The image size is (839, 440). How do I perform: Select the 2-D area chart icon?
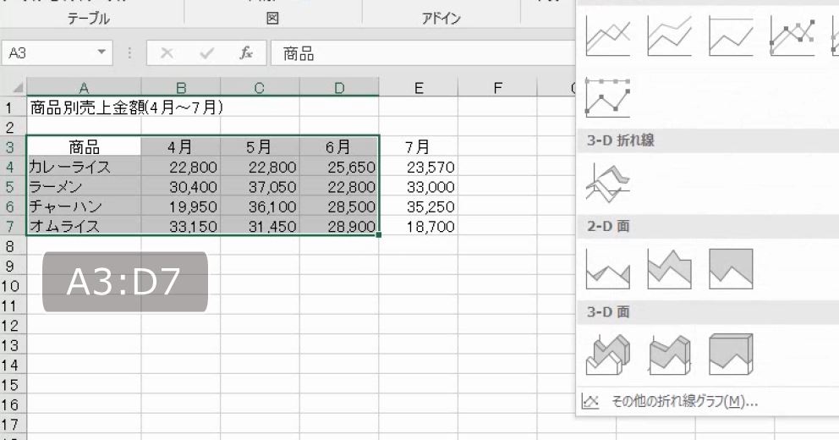[608, 269]
